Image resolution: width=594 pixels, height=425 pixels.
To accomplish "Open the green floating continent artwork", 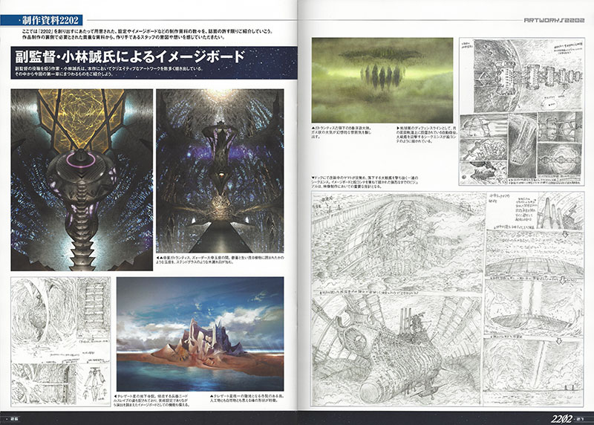I will tap(382, 80).
